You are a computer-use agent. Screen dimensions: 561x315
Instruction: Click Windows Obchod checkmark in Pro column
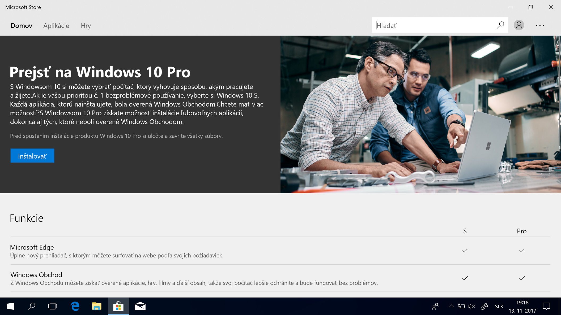coord(522,278)
